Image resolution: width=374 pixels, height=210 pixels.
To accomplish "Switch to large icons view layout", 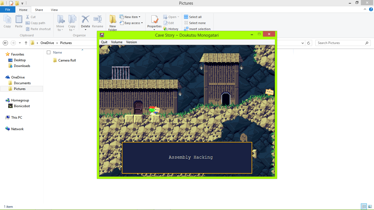I will pos(370,207).
